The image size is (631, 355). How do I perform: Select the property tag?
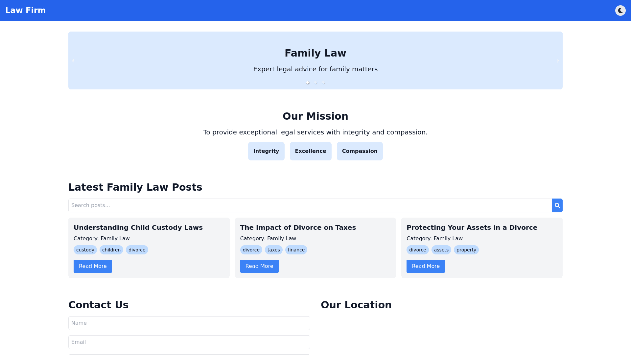(466, 250)
